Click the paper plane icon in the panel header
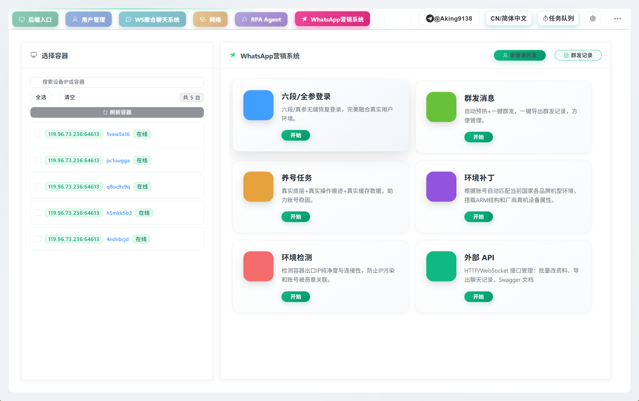Viewport: 639px width, 401px height. tap(233, 55)
